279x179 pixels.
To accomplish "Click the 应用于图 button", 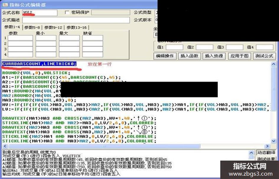I will click(239, 56).
